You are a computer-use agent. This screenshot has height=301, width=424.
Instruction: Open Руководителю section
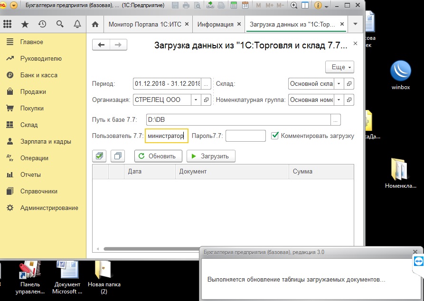click(x=43, y=58)
